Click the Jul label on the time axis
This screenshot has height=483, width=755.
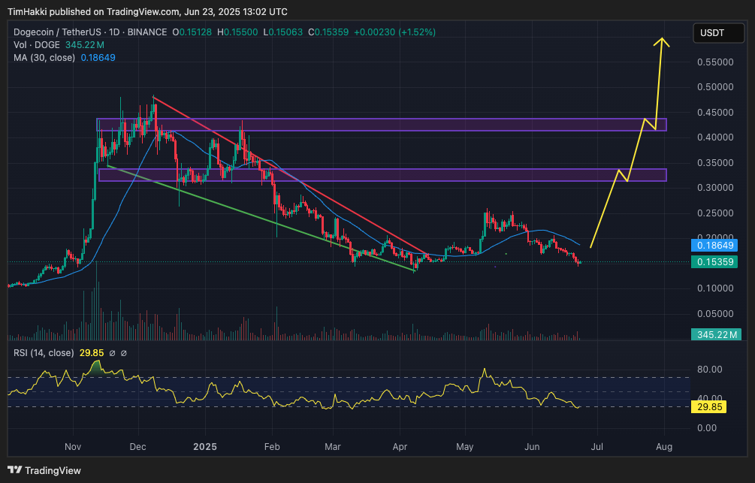[596, 447]
